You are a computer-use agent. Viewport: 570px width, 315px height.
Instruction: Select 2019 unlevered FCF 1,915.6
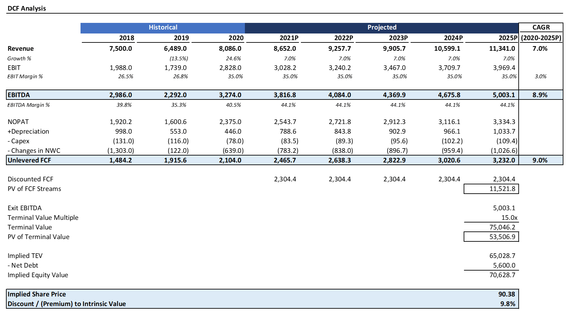(175, 160)
